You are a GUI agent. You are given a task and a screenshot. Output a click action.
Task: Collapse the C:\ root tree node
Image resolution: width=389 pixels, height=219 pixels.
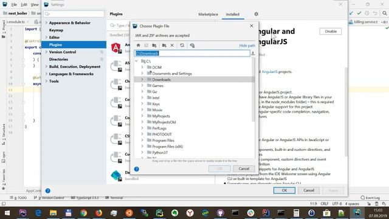point(136,61)
